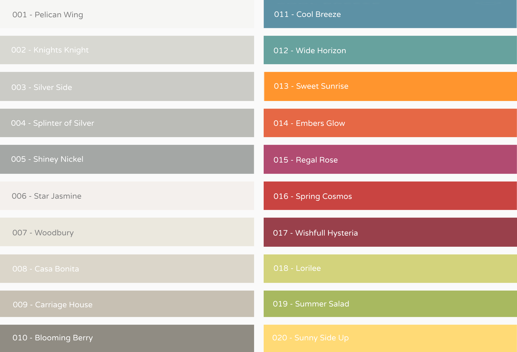Viewport: 517px width, 352px height.
Task: Click the Summer Salad swatch
Action: (390, 304)
